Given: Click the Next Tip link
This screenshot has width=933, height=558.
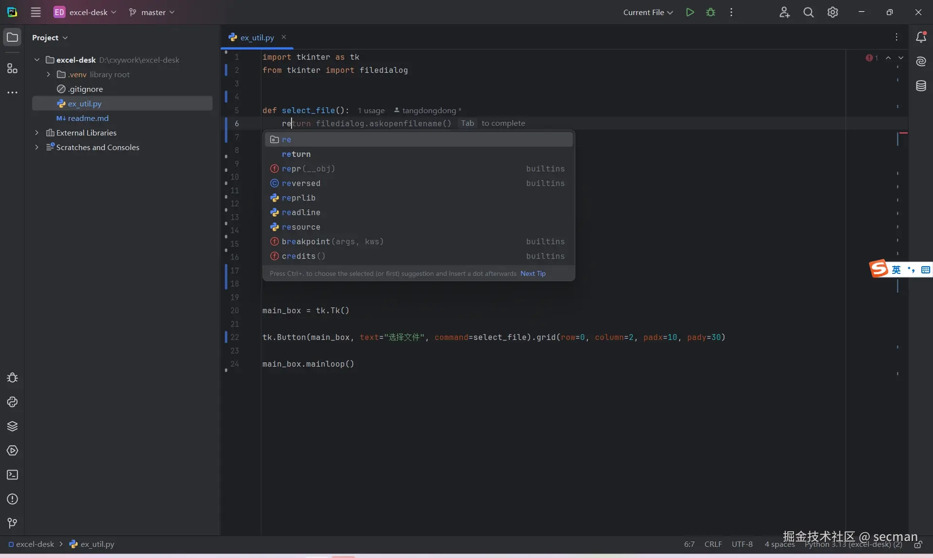Looking at the screenshot, I should 533,273.
